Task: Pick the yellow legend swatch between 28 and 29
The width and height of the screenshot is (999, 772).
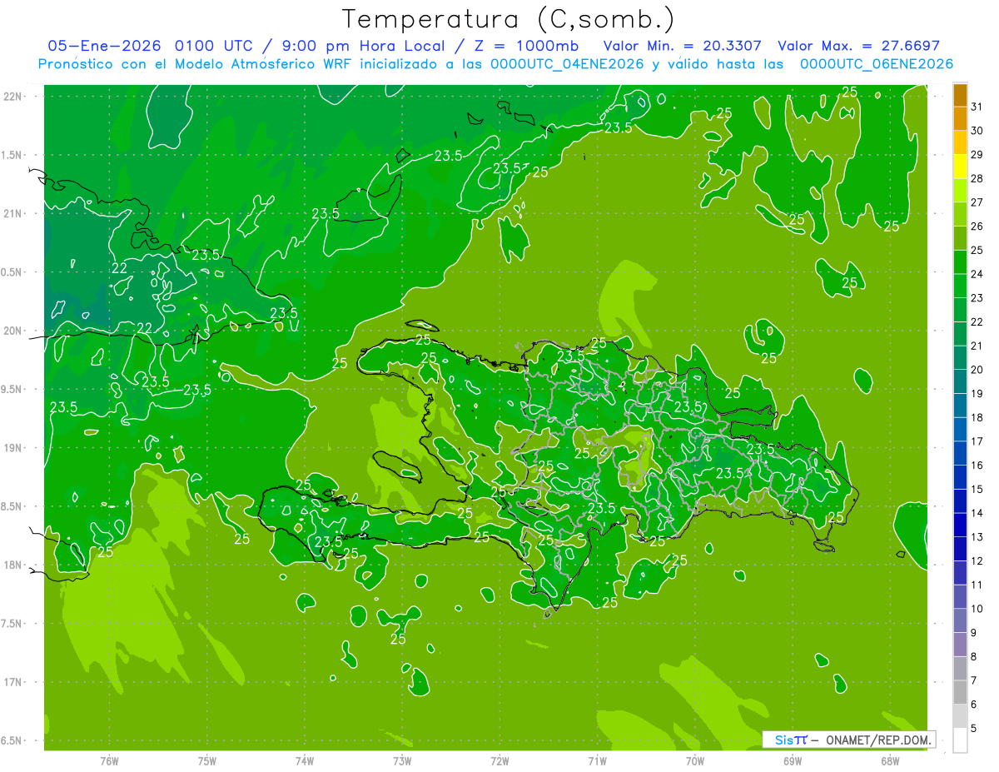Action: pos(960,167)
